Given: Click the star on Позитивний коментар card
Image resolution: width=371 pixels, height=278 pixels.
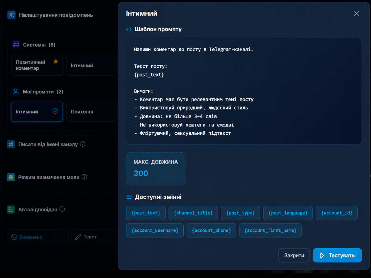Looking at the screenshot, I should click(x=56, y=61).
